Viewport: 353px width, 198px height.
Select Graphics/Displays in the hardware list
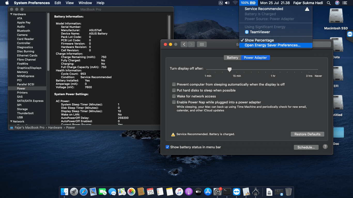point(29,68)
